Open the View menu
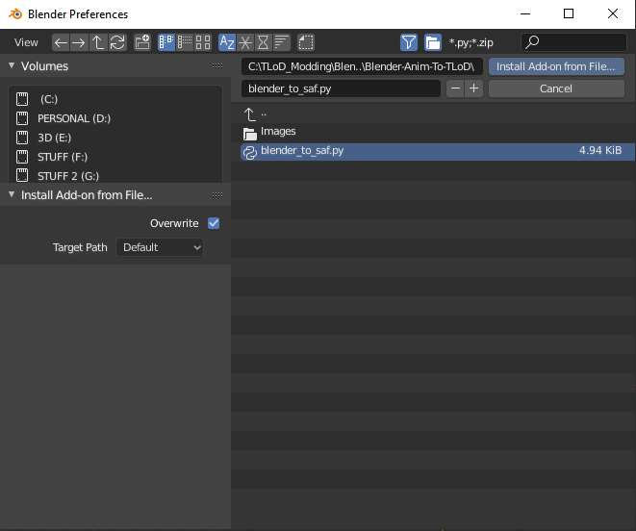Viewport: 636px width, 531px height. tap(26, 42)
